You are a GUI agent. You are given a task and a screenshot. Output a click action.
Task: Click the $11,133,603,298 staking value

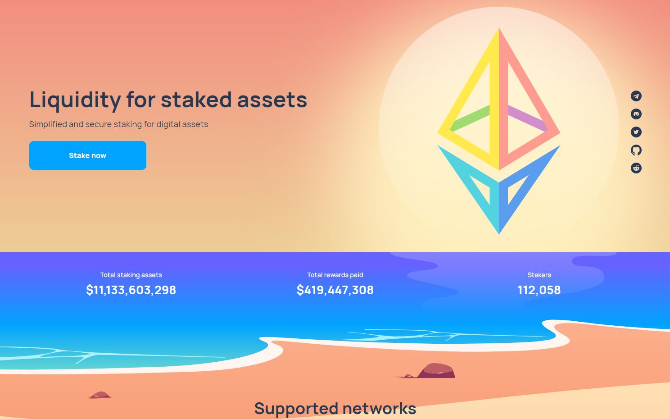coord(131,290)
